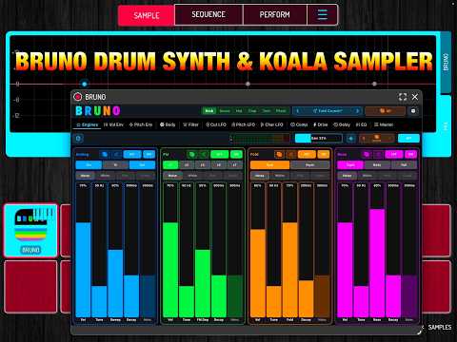This screenshot has width=457, height=342.
Task: Click the round icon right of orange button
Action: pyautogui.click(x=413, y=111)
